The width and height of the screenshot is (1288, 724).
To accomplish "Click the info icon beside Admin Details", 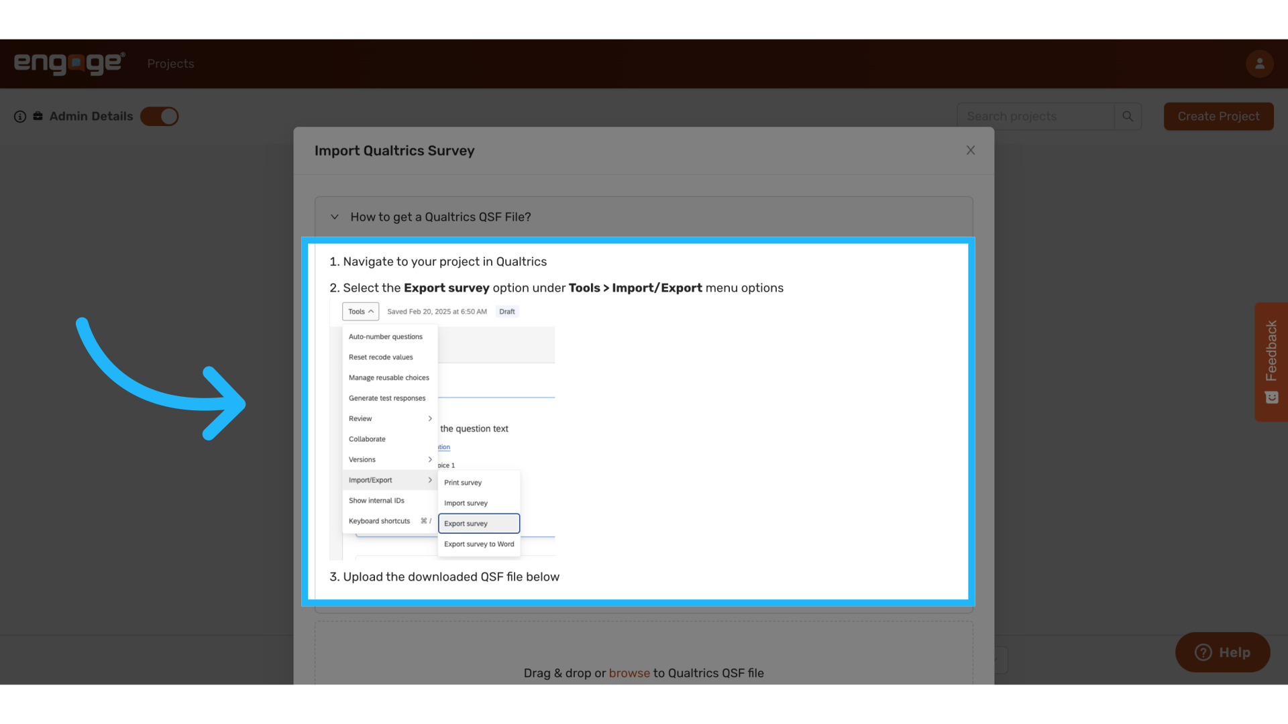I will pyautogui.click(x=20, y=117).
